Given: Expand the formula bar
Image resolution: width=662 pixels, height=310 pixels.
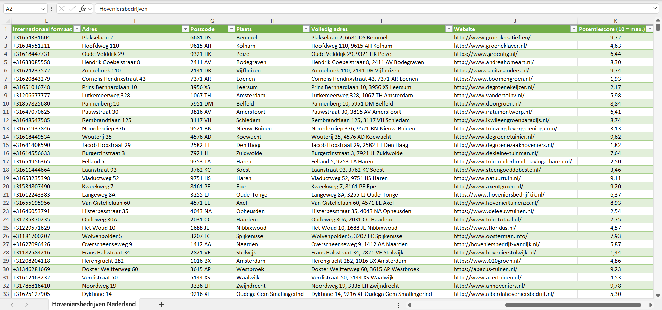Looking at the screenshot, I should (654, 9).
